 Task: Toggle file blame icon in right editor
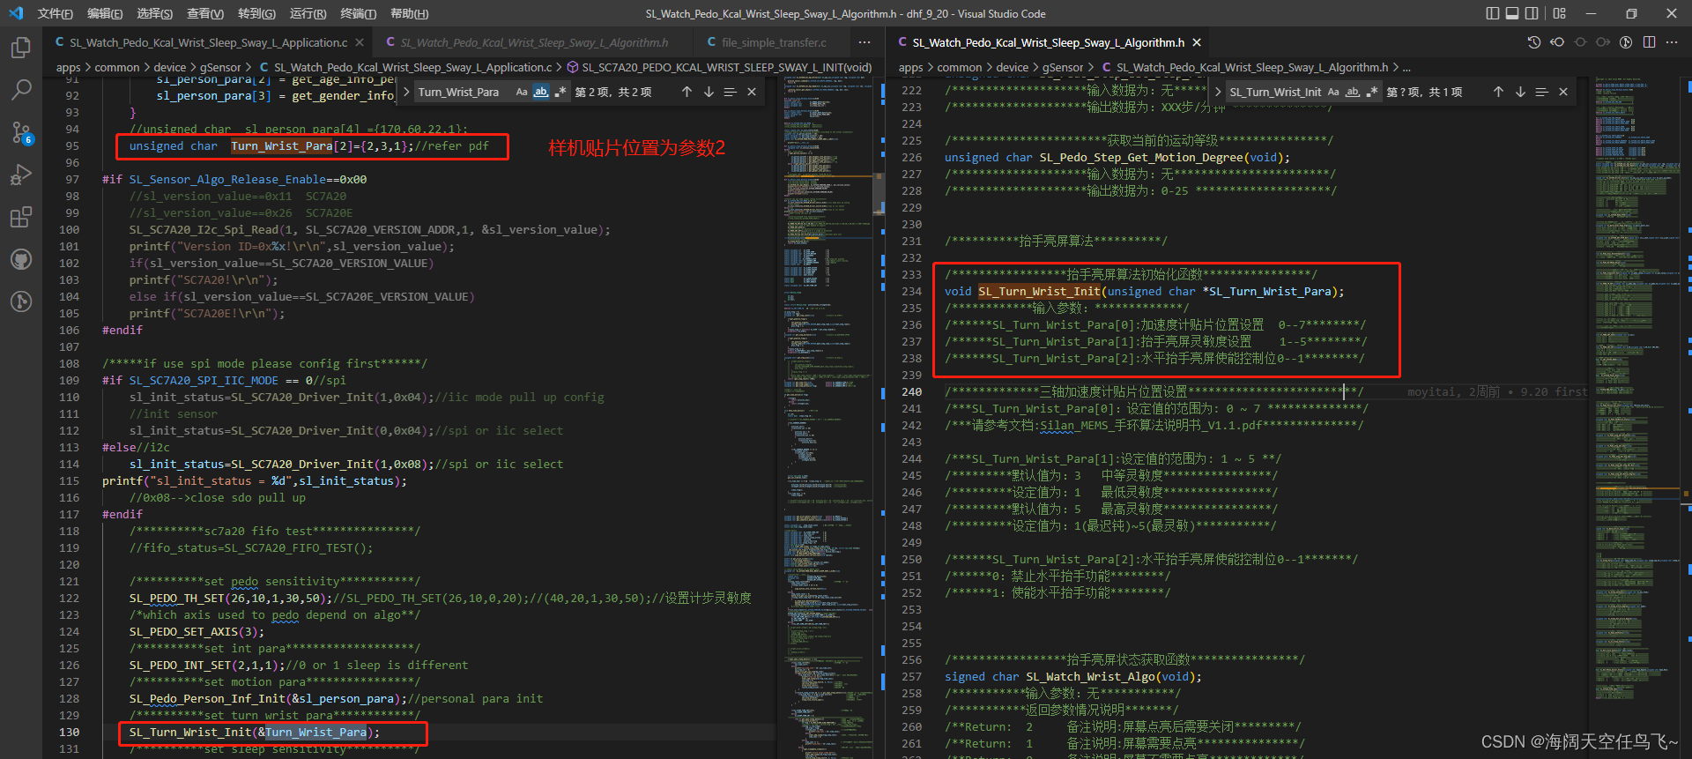pyautogui.click(x=1626, y=42)
